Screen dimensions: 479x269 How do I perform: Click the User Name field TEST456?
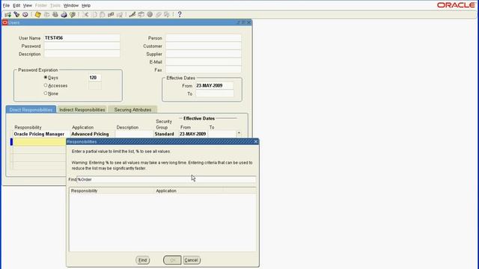coord(82,38)
